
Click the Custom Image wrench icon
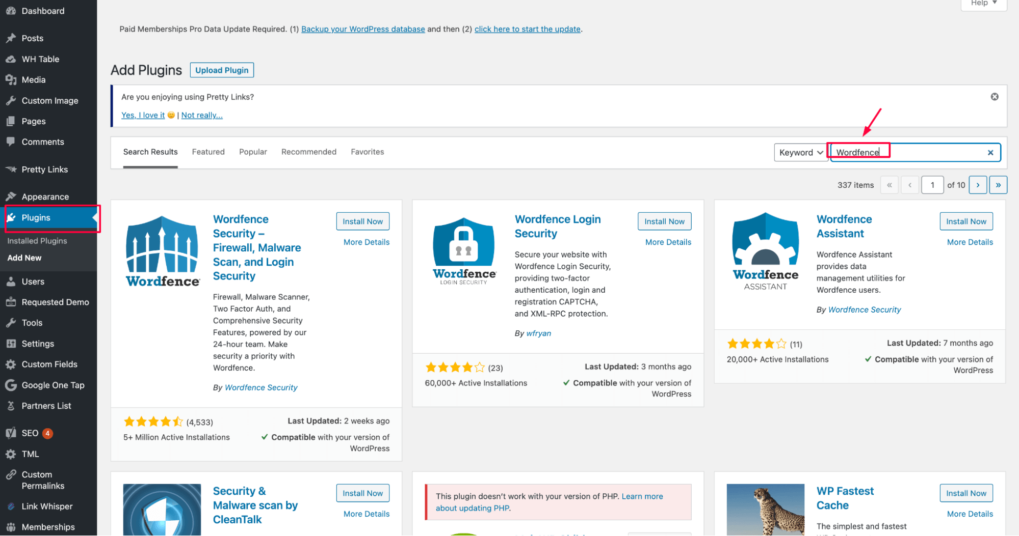coord(11,100)
